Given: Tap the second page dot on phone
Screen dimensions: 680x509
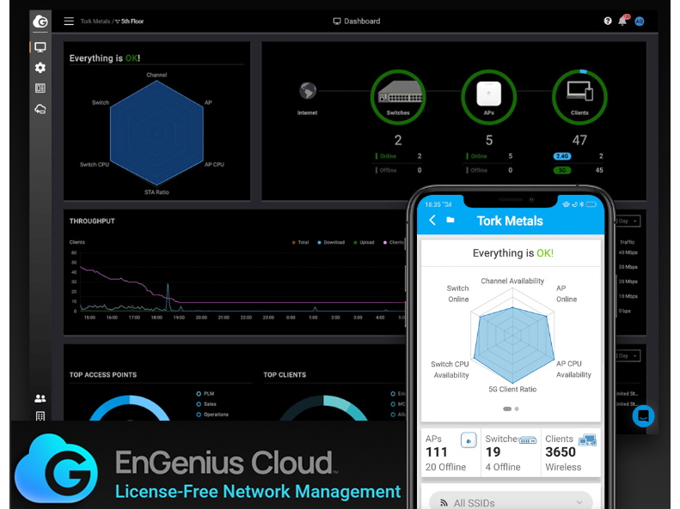Looking at the screenshot, I should click(517, 409).
